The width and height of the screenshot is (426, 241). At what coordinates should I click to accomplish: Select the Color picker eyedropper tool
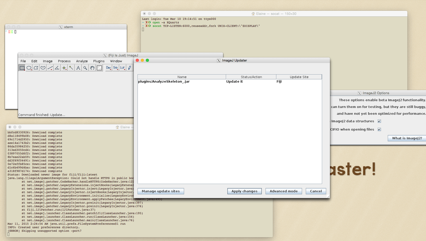tap(100, 68)
